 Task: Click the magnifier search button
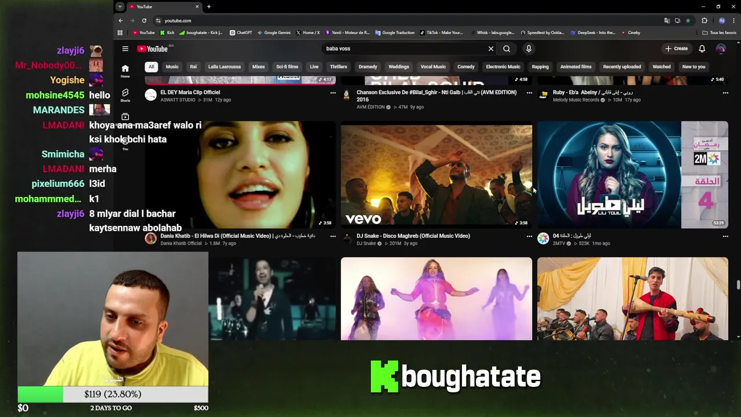click(507, 49)
